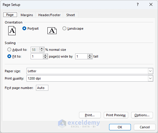Click the 1200 dpi print quality box

(x=90, y=78)
